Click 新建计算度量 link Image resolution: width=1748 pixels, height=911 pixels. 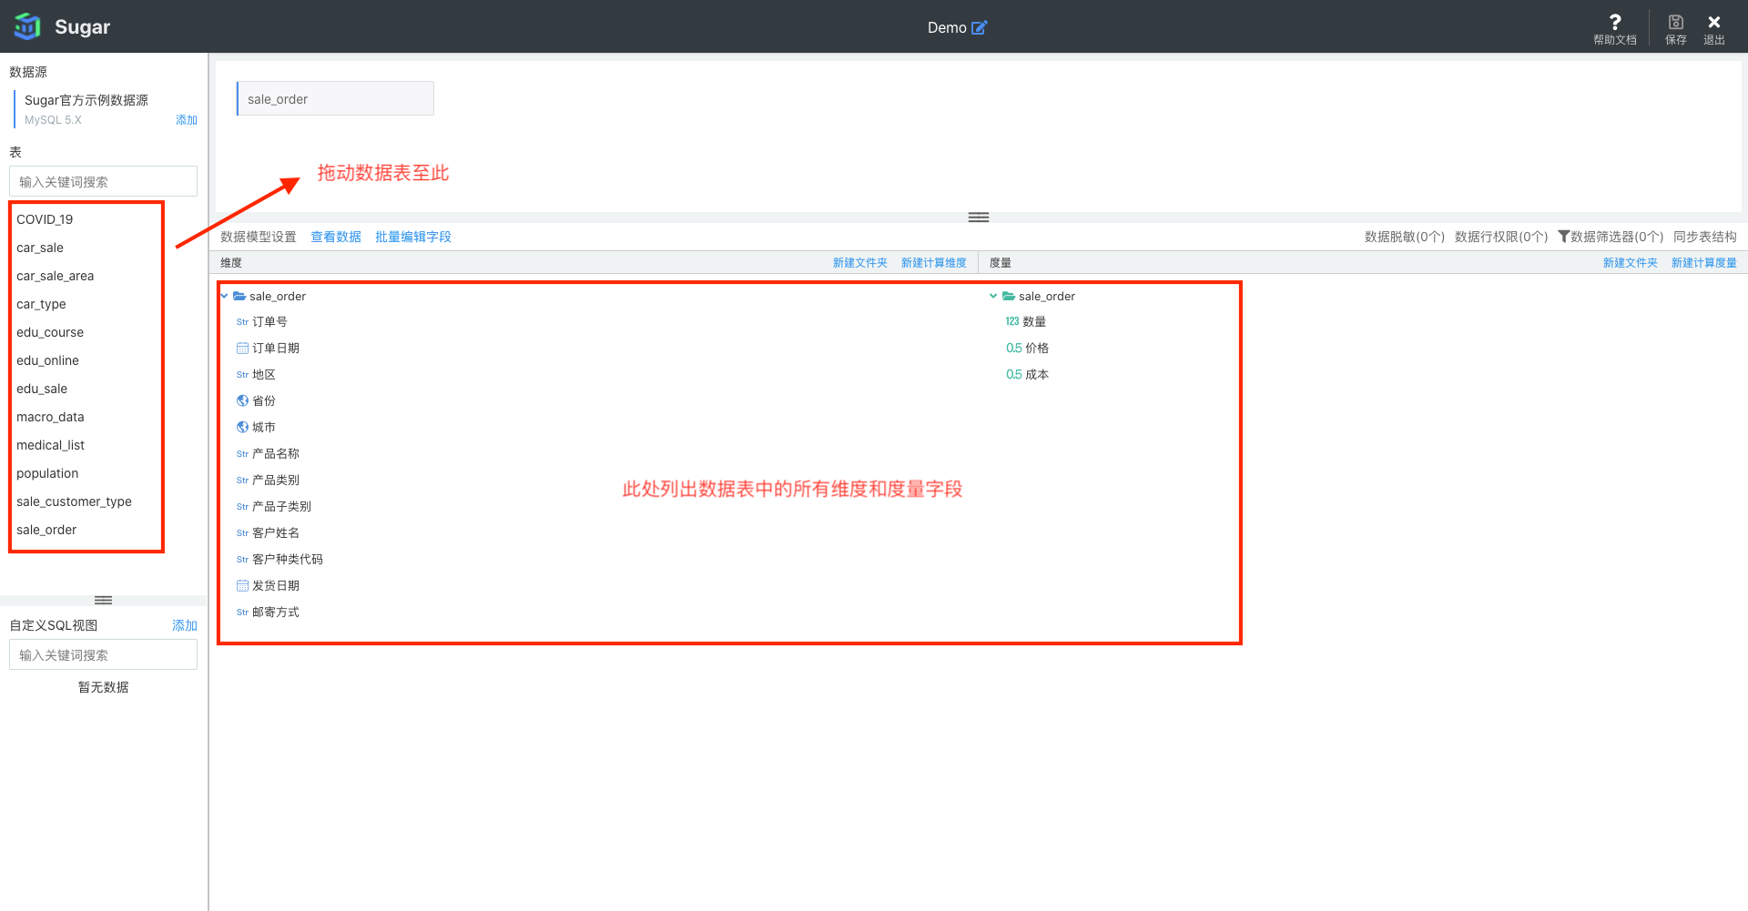(1703, 263)
